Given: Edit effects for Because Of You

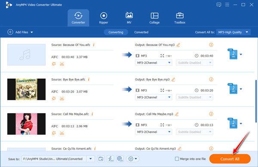Looking at the screenshot, I should click(x=54, y=64).
